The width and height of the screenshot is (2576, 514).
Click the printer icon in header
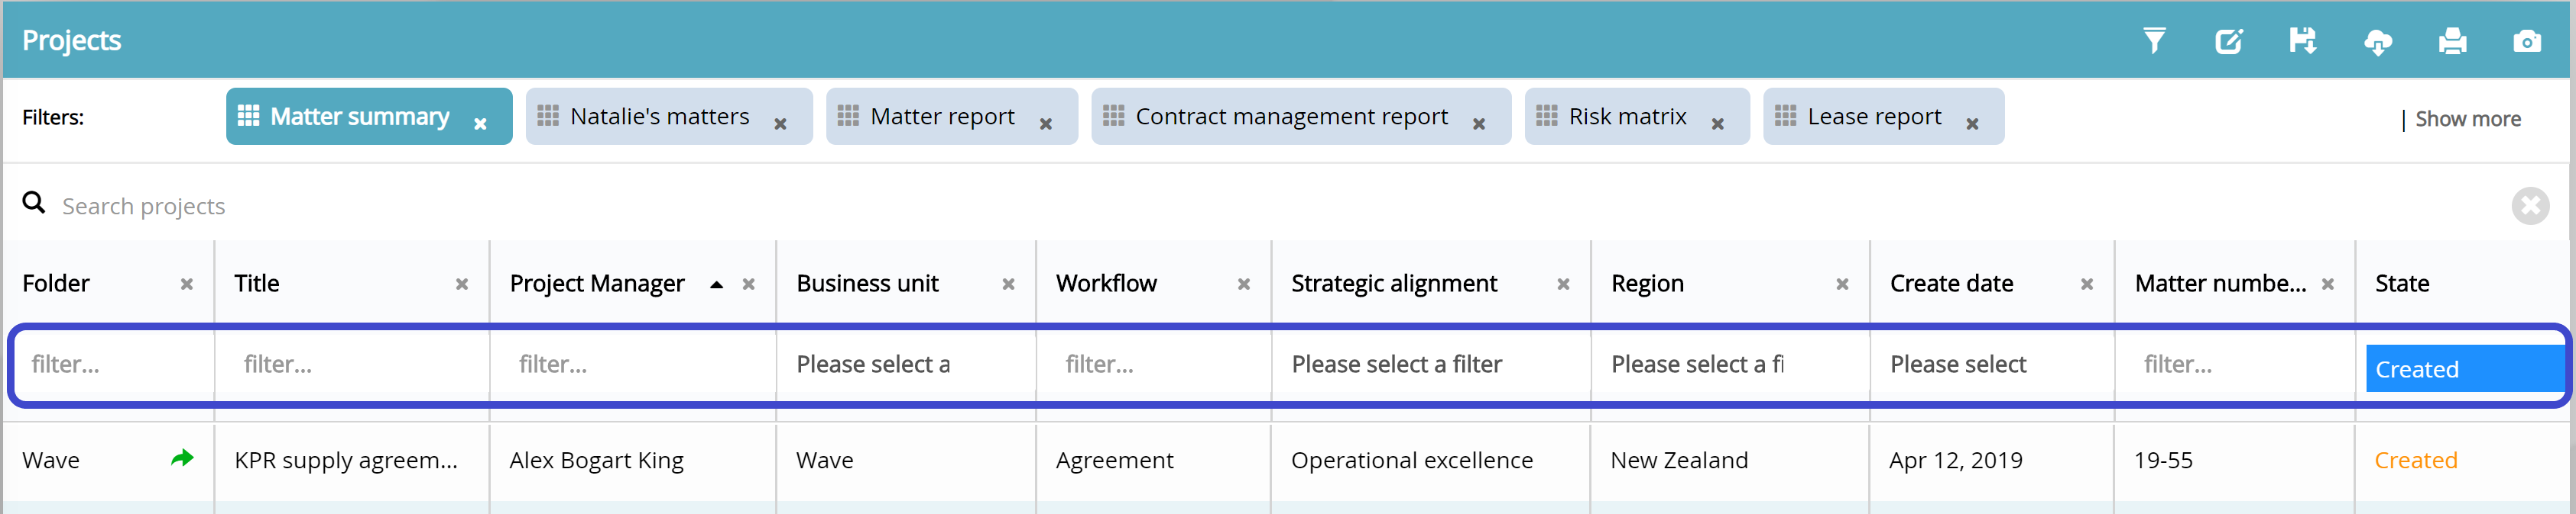2451,42
